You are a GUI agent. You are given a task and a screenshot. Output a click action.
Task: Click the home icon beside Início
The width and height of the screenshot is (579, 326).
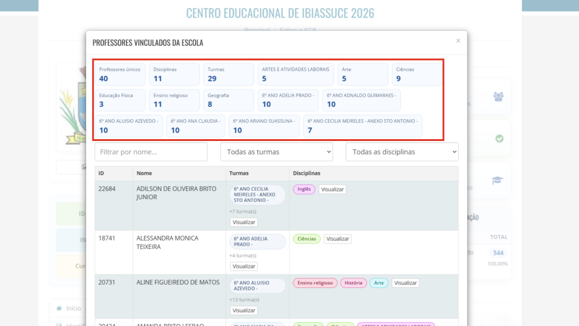pyautogui.click(x=58, y=308)
